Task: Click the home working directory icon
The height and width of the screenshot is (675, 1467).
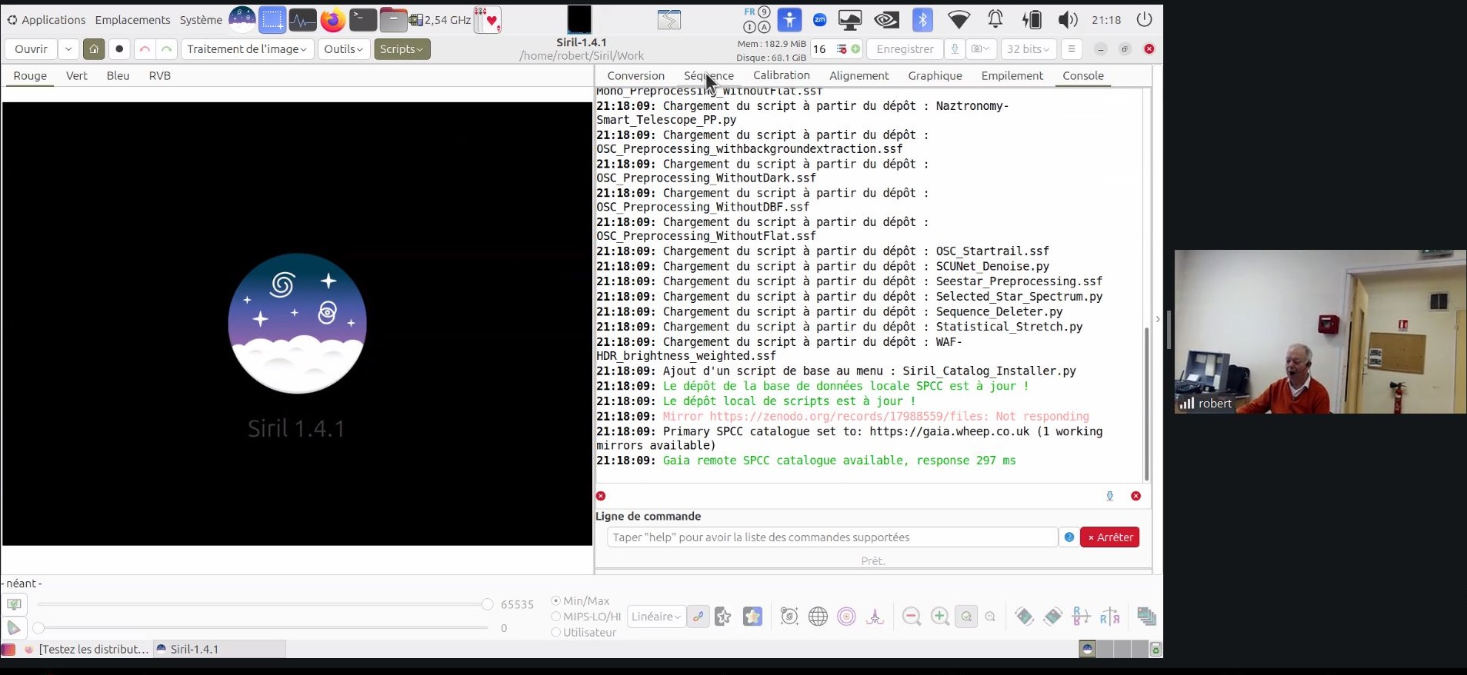Action: 94,49
